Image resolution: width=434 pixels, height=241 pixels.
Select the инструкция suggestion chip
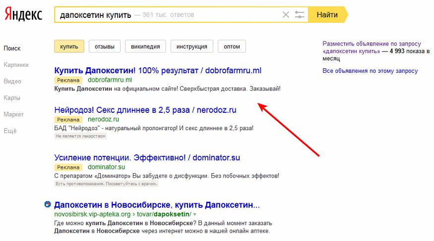pos(192,47)
